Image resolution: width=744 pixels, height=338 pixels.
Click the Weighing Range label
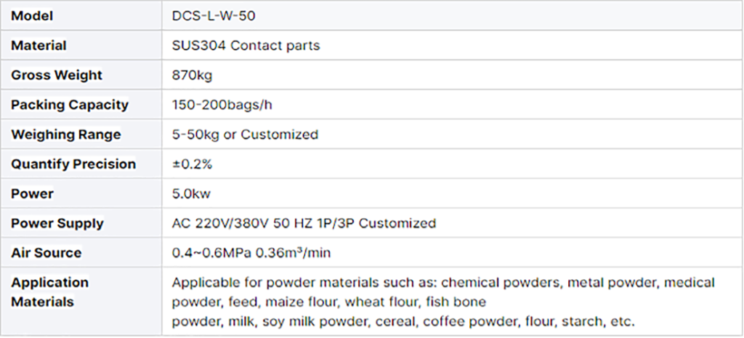pyautogui.click(x=66, y=134)
